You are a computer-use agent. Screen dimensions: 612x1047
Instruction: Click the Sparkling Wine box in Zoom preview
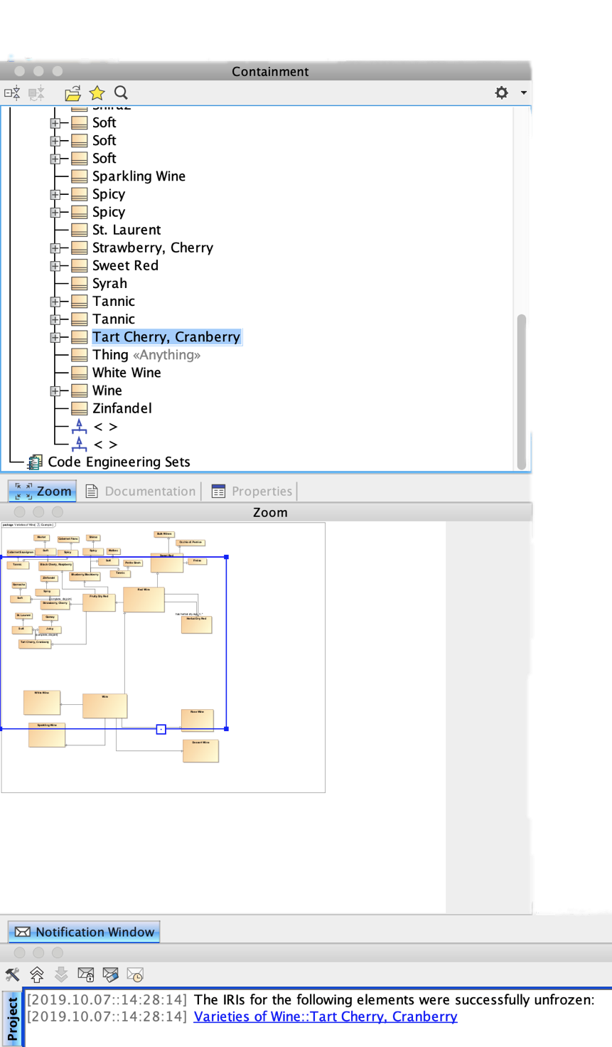(x=47, y=735)
